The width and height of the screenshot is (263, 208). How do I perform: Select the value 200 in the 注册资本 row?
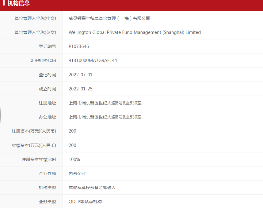click(x=72, y=131)
